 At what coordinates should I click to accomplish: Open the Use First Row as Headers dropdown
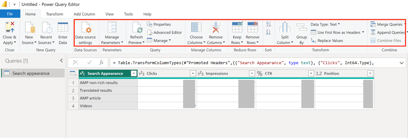(x=337, y=32)
